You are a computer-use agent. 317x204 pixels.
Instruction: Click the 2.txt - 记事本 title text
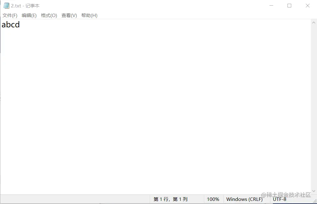point(25,6)
